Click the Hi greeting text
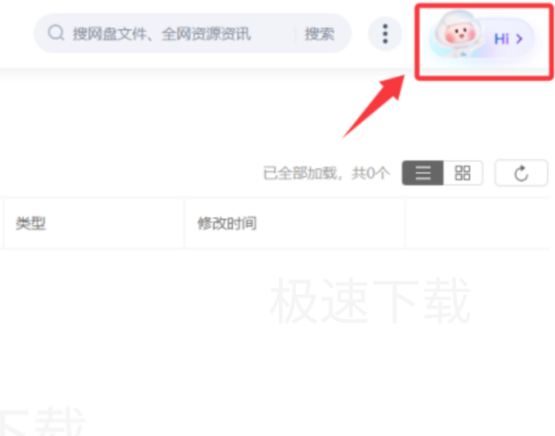The width and height of the screenshot is (555, 436). pos(501,39)
